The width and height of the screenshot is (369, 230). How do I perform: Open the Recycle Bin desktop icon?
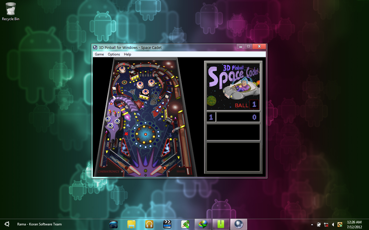pyautogui.click(x=11, y=11)
